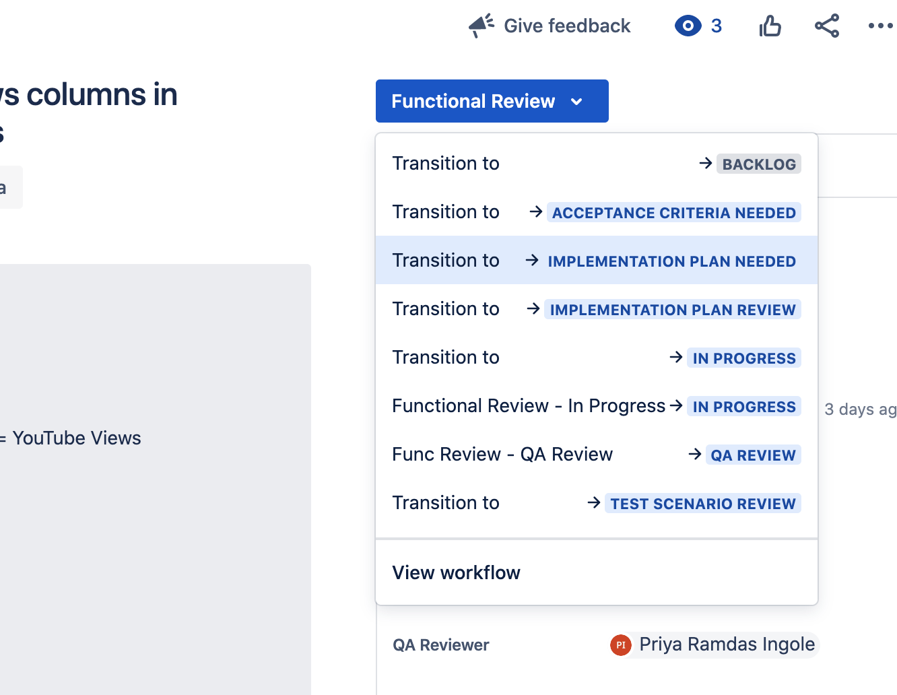Select Func Review - QA Review transition

(x=597, y=455)
